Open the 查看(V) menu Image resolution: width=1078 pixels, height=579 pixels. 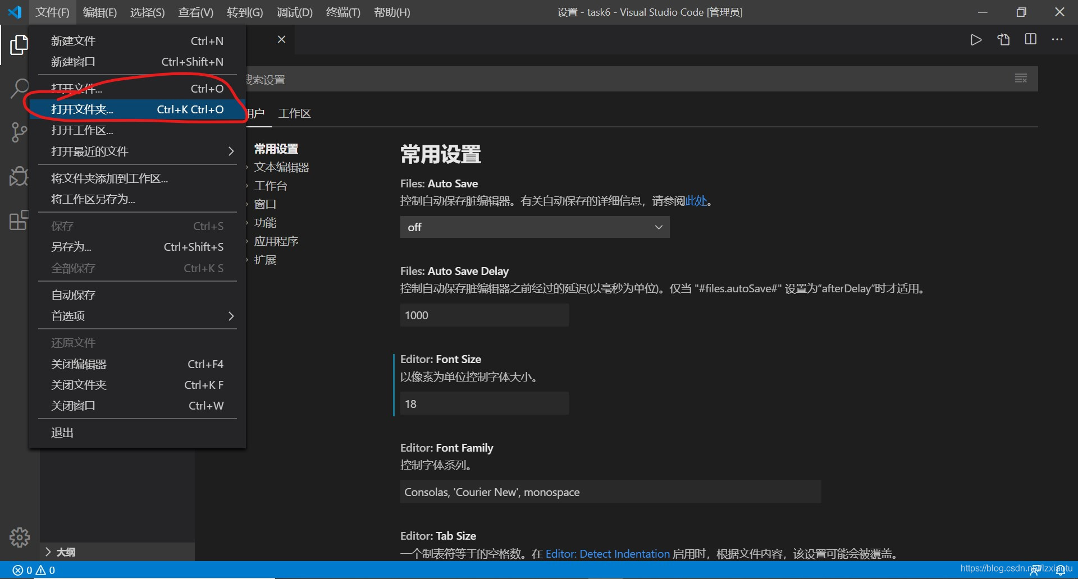click(x=195, y=12)
